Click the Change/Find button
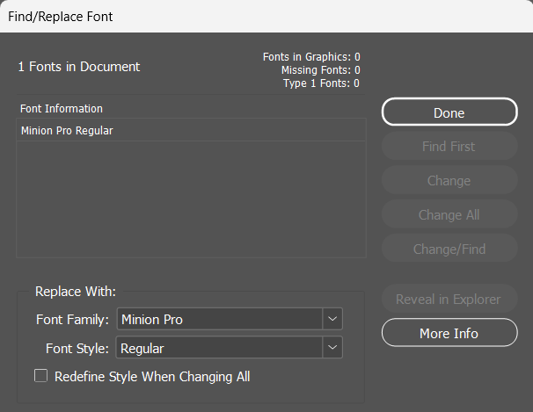This screenshot has width=533, height=412. coord(449,248)
